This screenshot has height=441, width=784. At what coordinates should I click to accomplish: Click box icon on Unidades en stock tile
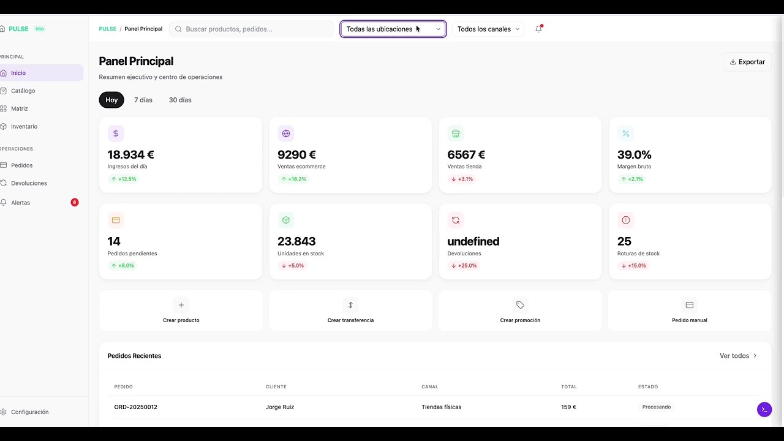point(285,220)
